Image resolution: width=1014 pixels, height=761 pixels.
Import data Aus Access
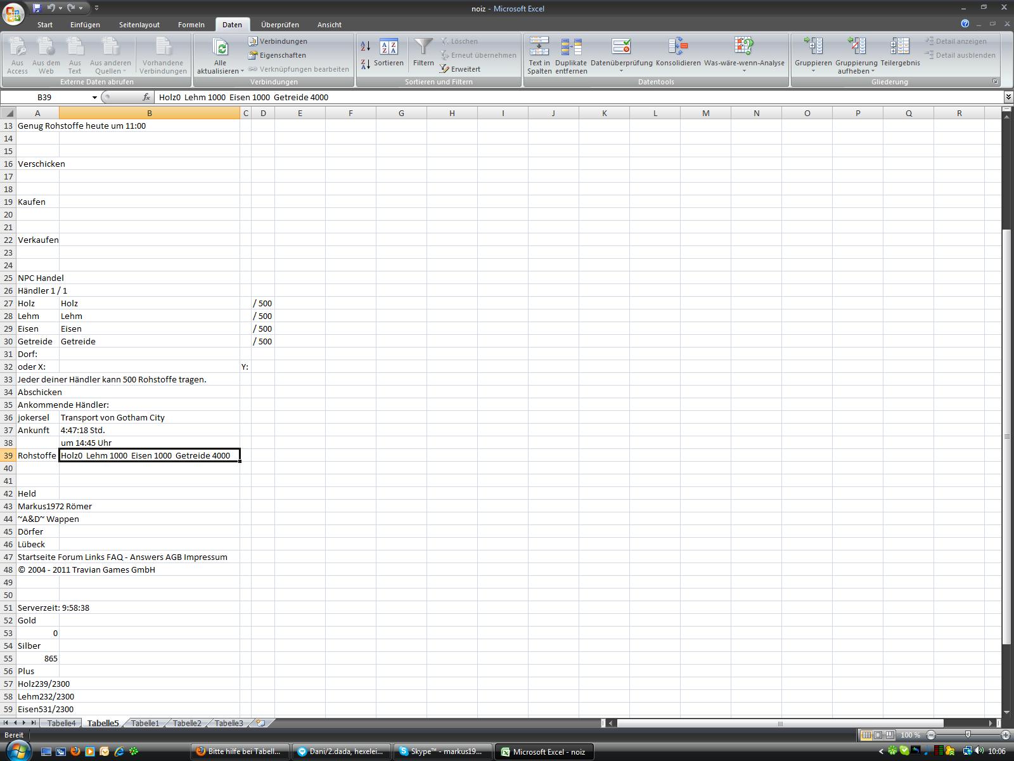pyautogui.click(x=17, y=56)
